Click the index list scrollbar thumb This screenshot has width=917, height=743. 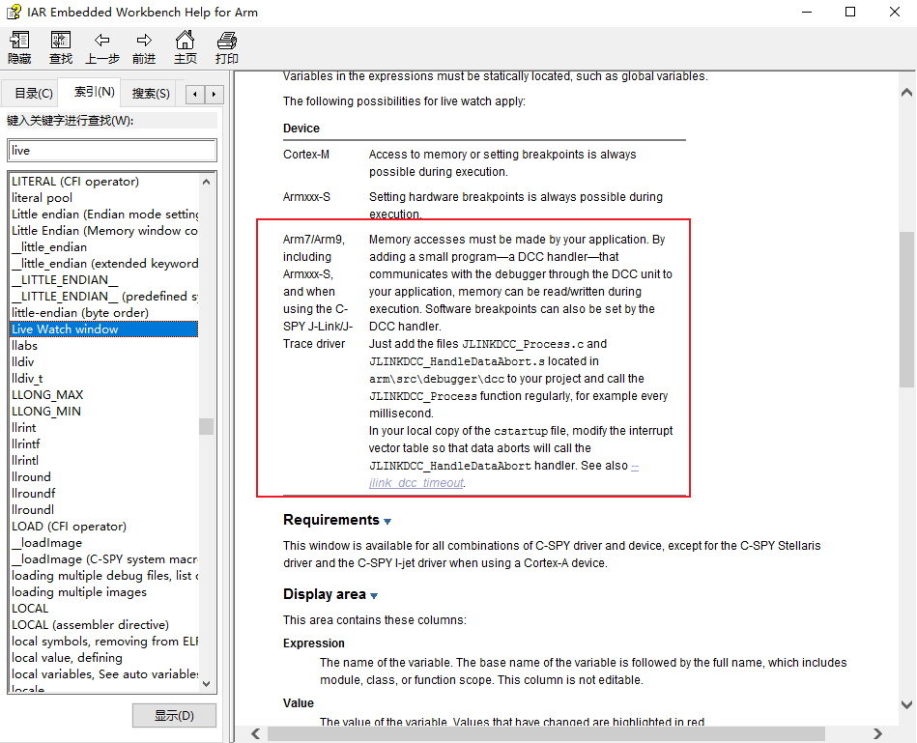pyautogui.click(x=207, y=426)
